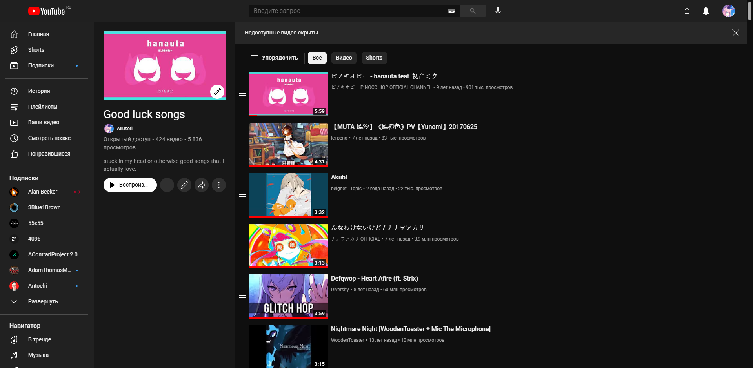Share the Good luck songs playlist

[202, 185]
